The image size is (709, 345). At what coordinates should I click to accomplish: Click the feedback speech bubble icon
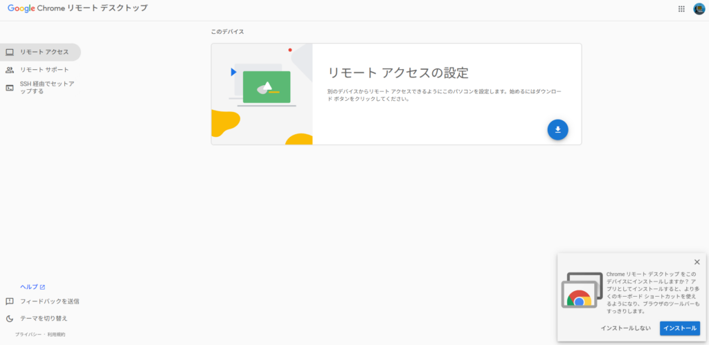10,301
